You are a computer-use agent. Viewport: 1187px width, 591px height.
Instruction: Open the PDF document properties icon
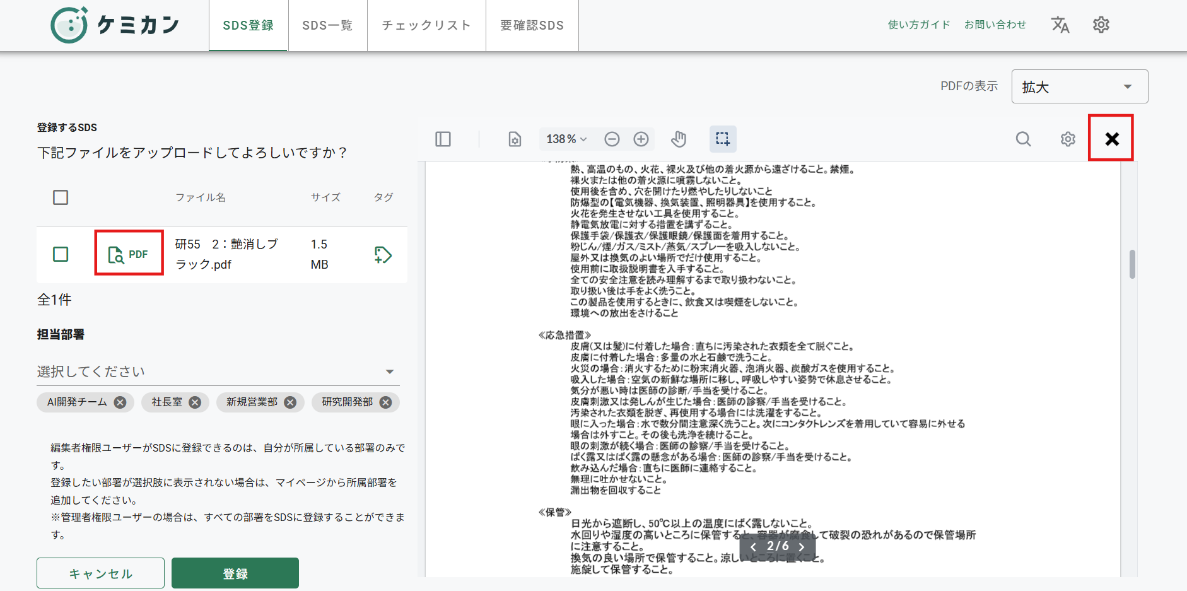click(515, 139)
